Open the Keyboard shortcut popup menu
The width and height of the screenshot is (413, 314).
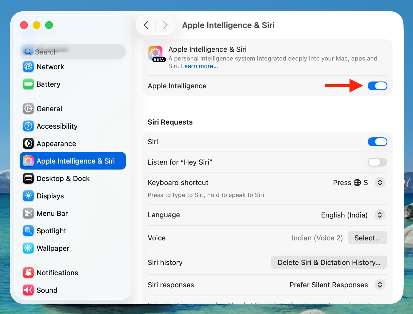click(380, 183)
